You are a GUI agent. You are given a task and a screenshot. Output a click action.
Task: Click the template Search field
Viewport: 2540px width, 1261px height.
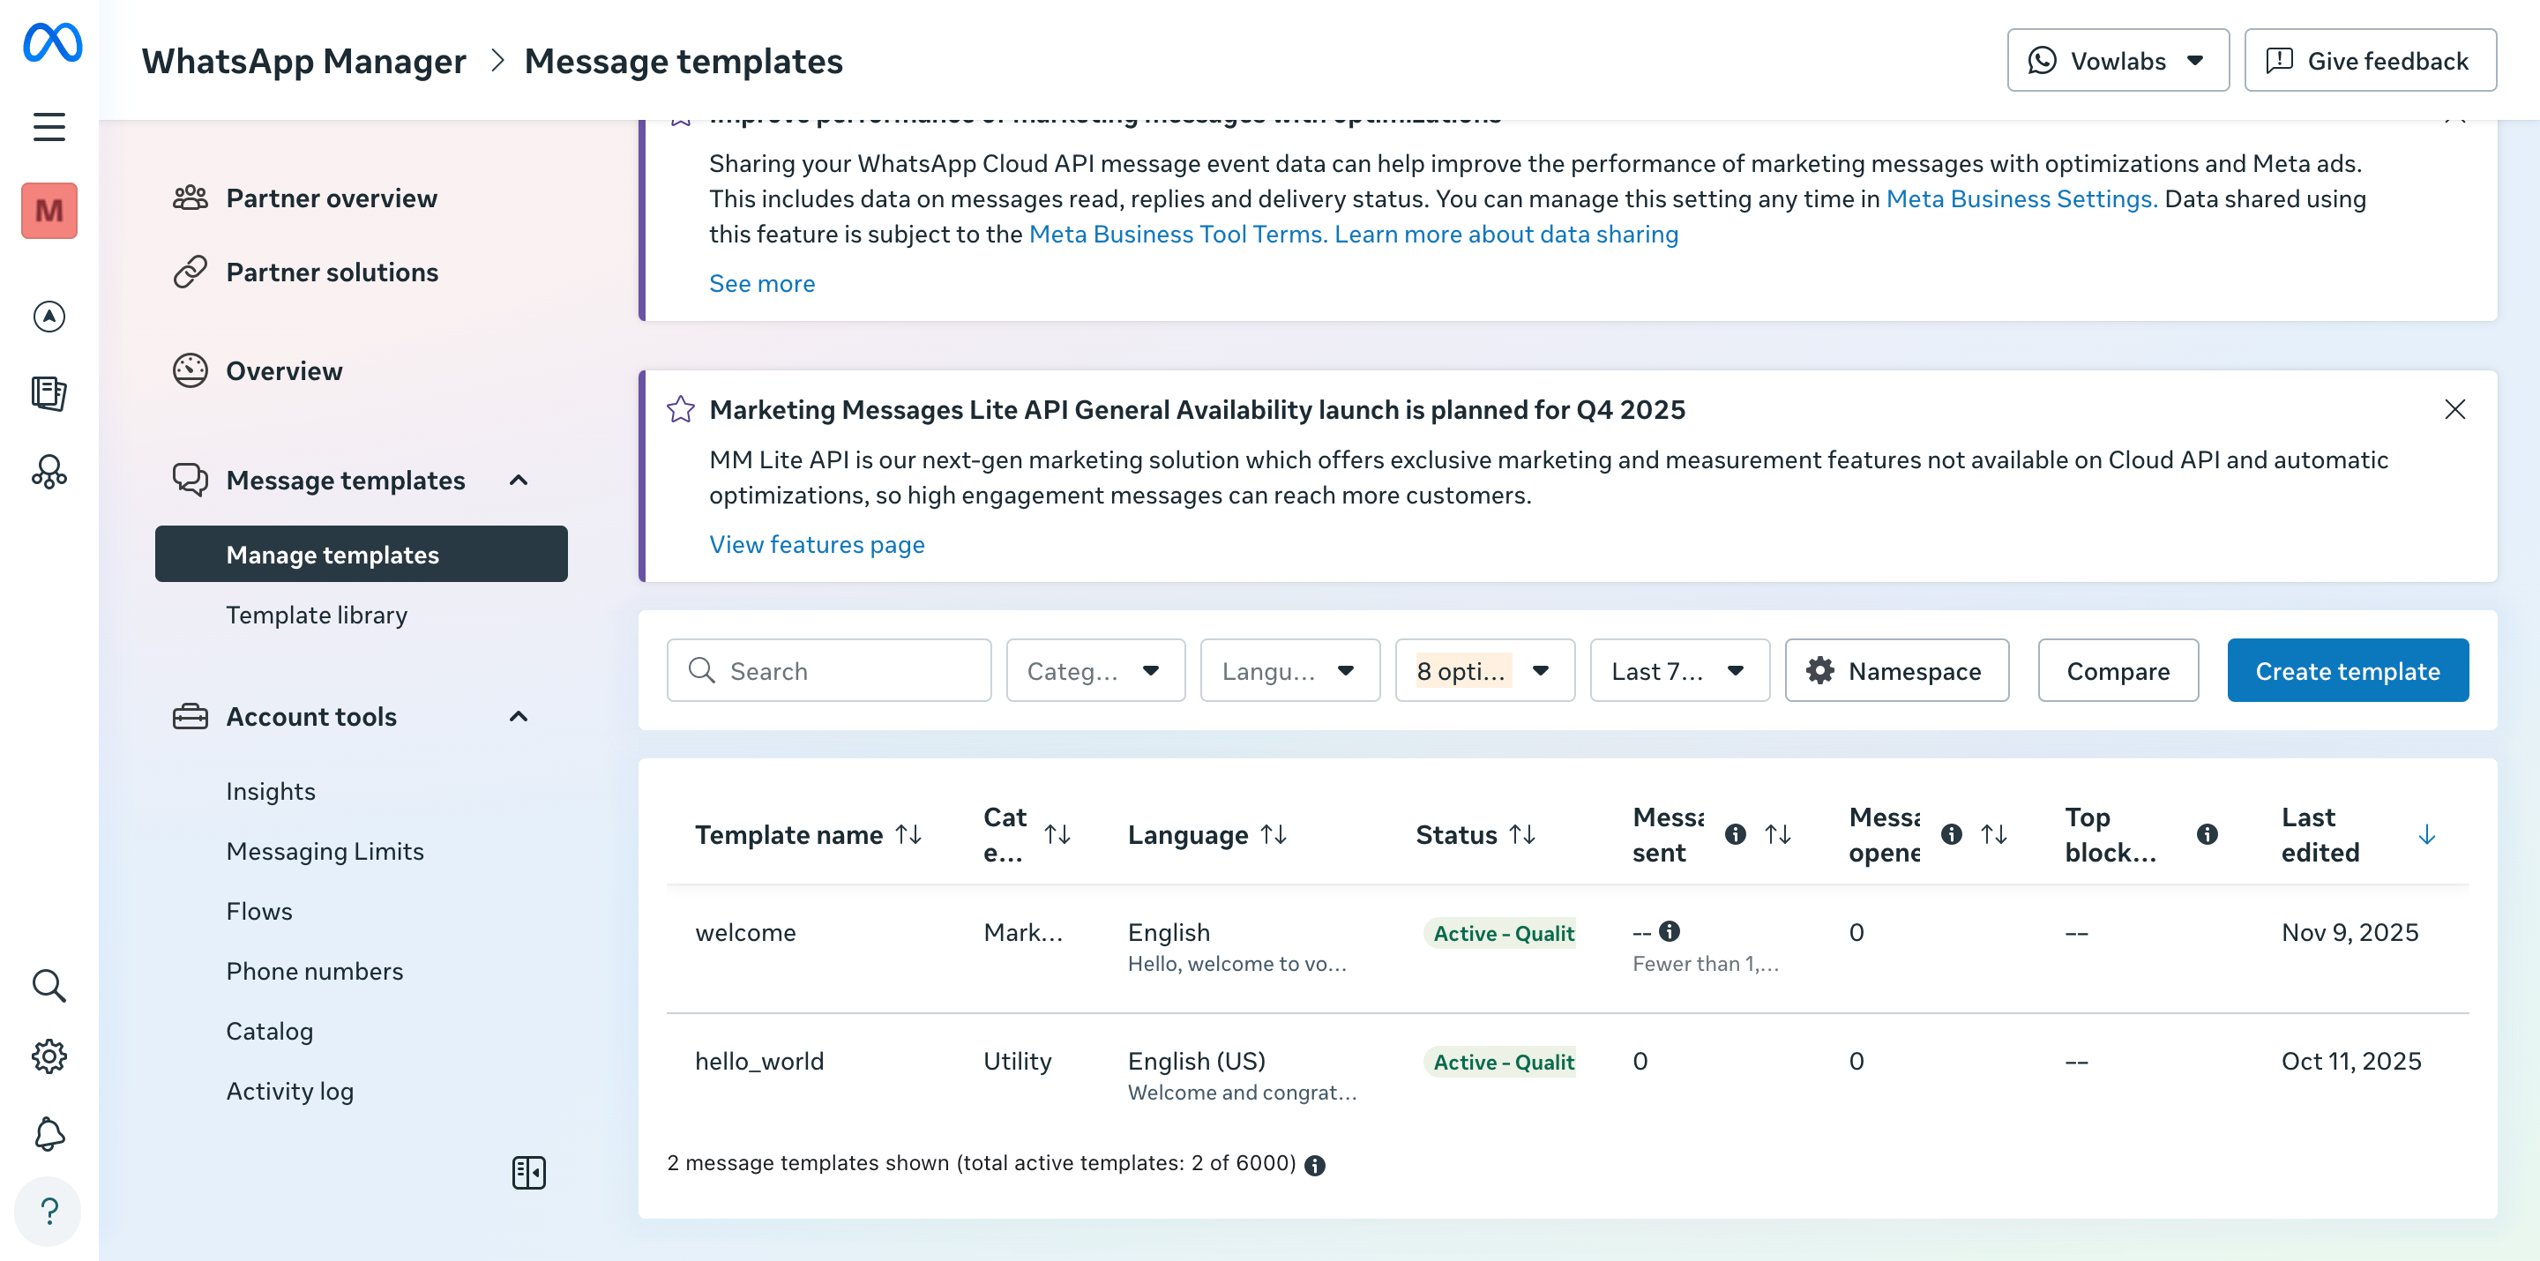coord(848,670)
